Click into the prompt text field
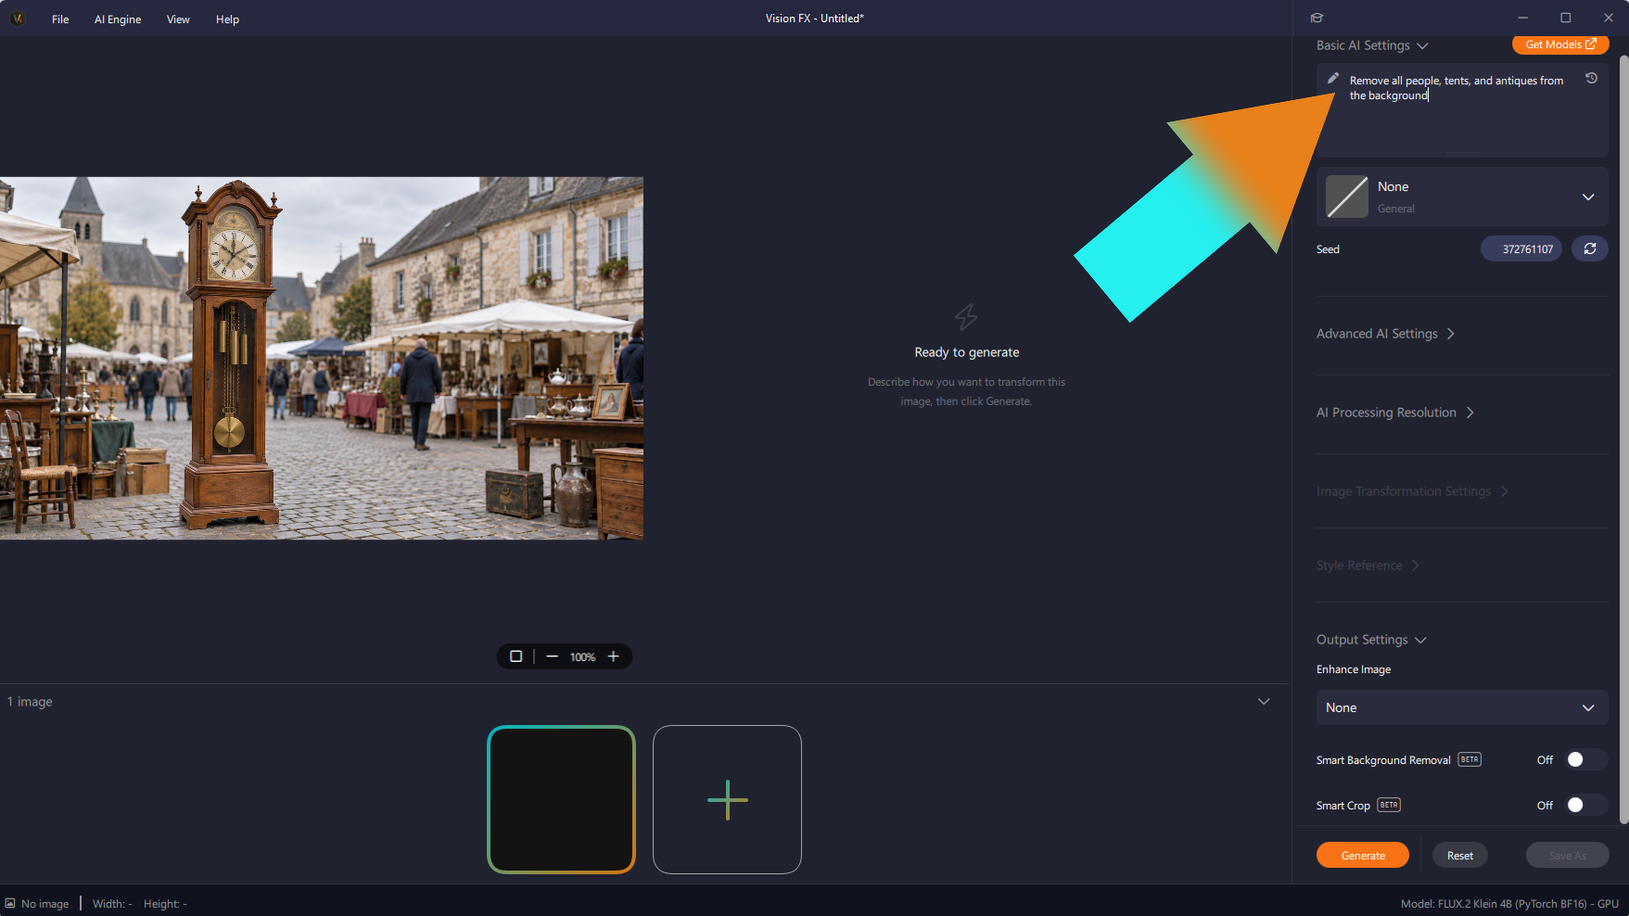This screenshot has height=916, width=1629. coord(1462,111)
